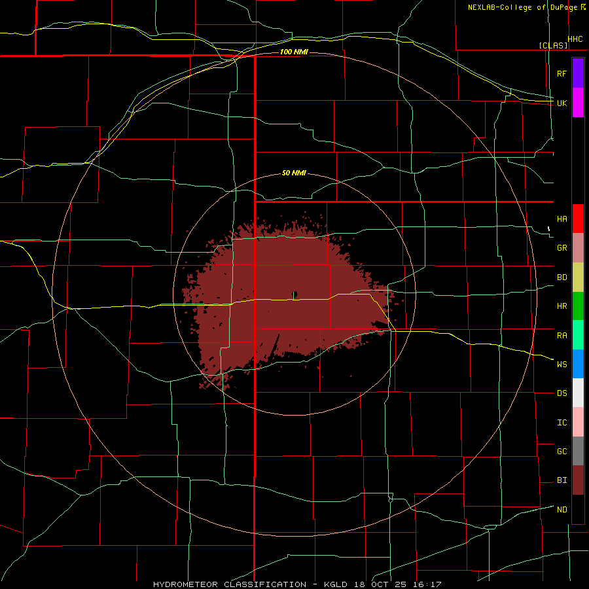Click the RF legend label
The width and height of the screenshot is (589, 589).
click(562, 73)
